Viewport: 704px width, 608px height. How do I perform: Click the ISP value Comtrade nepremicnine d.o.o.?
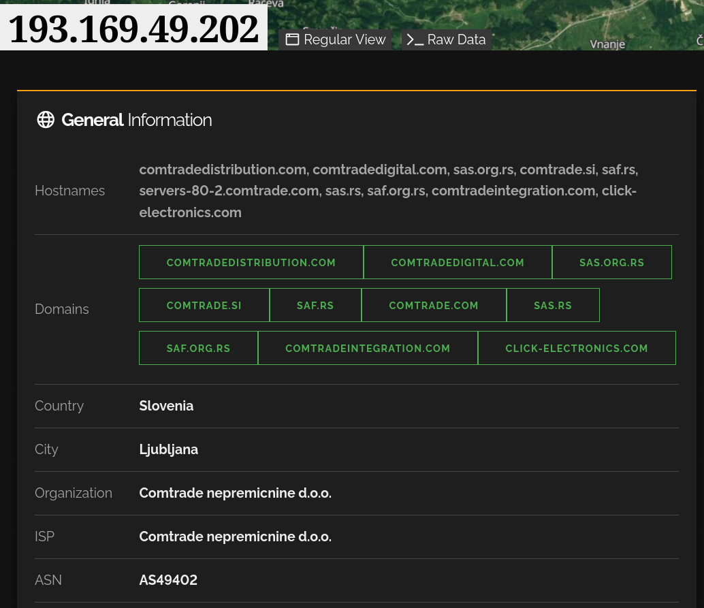236,537
